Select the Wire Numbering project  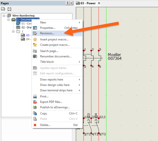pyautogui.click(x=23, y=16)
